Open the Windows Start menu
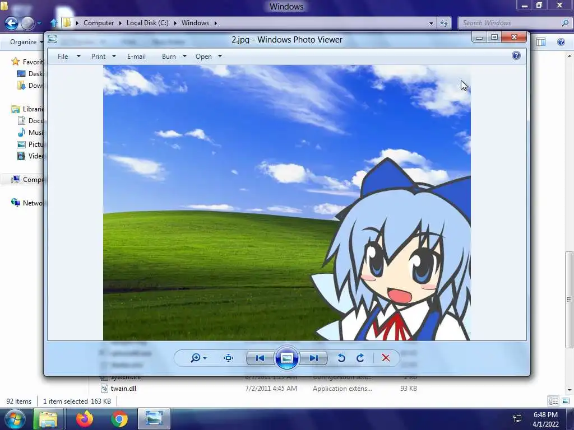 coord(15,419)
